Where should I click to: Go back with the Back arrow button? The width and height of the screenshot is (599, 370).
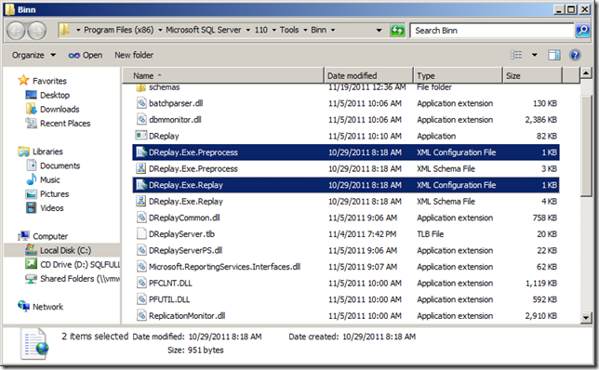(16, 31)
